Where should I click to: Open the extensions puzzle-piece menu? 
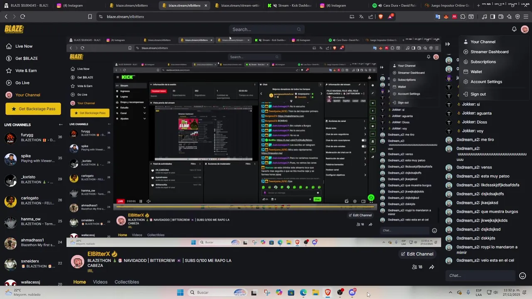[463, 17]
